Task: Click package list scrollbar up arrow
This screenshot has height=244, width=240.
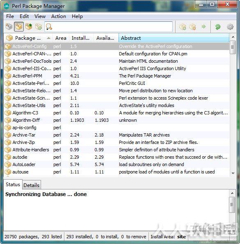Action: click(x=233, y=37)
